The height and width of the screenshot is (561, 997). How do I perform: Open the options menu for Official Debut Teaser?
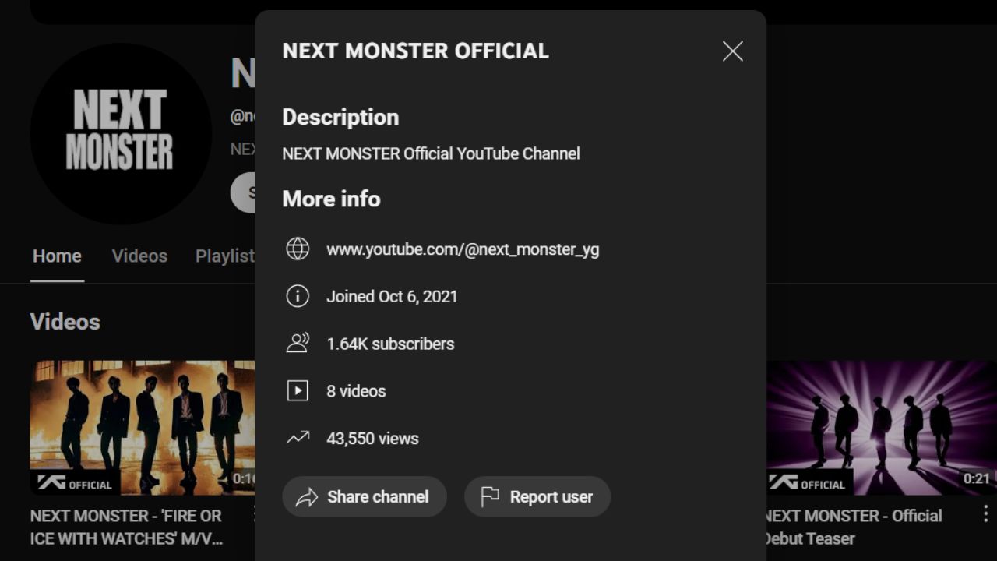pyautogui.click(x=985, y=513)
